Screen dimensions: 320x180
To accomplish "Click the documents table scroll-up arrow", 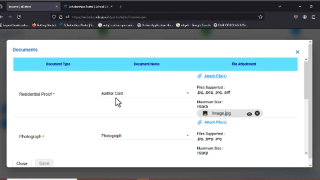I will (x=306, y=59).
